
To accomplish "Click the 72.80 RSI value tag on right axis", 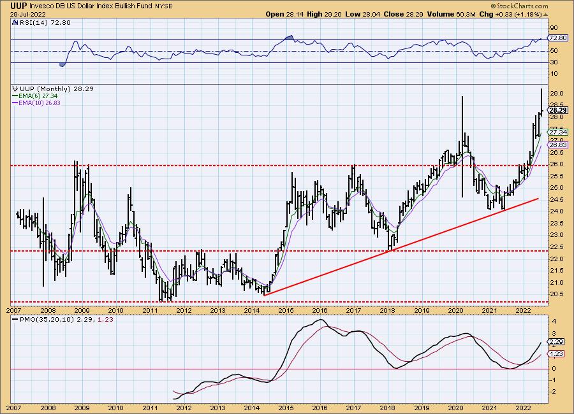I will 558,38.
